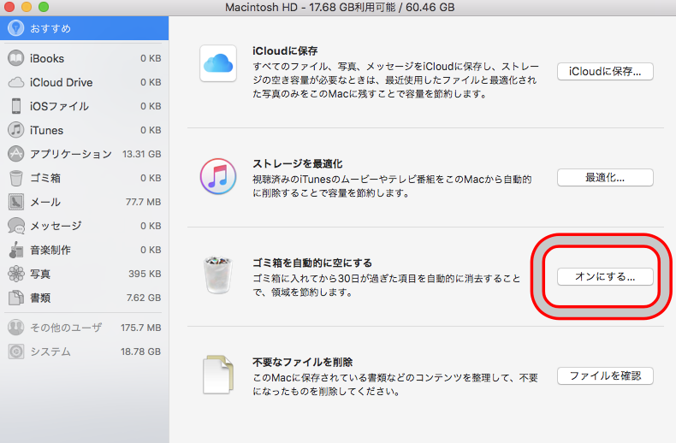Select the アプリケーション label
Screen dimensions: 676x443
click(71, 154)
